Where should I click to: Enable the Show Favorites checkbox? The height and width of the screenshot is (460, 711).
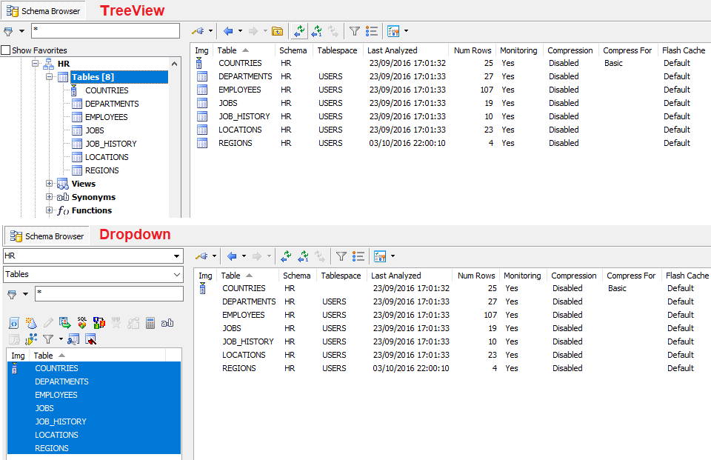click(6, 50)
